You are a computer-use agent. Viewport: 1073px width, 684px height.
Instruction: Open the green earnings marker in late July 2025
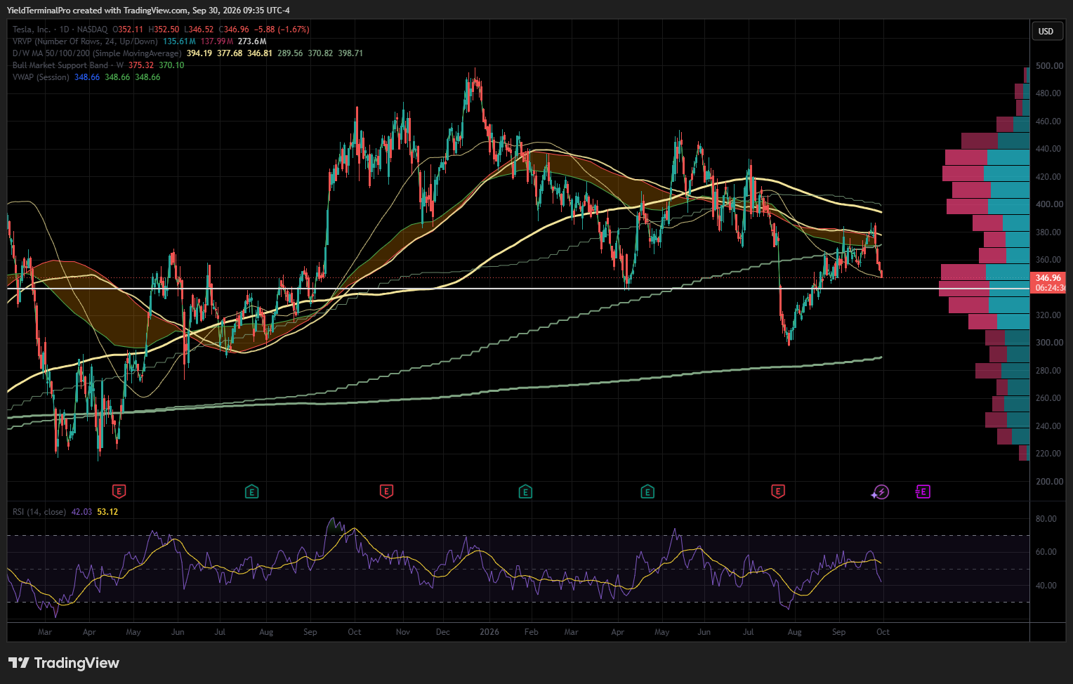pos(251,492)
